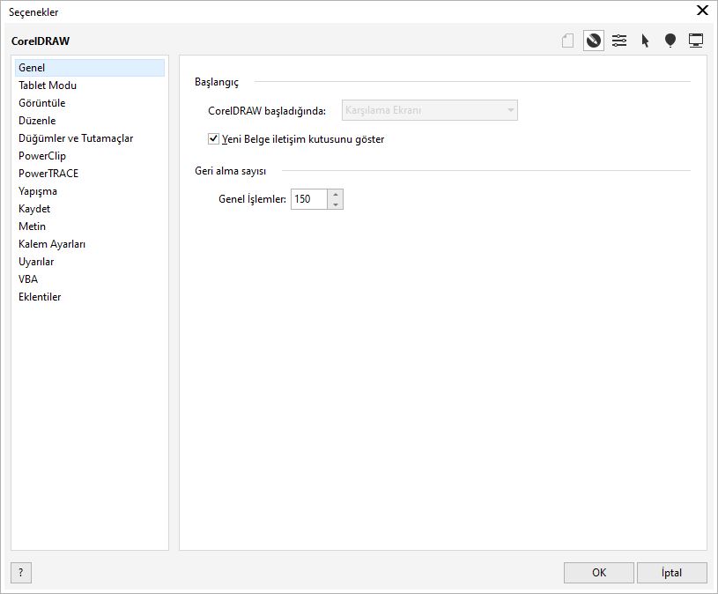
Task: Click the Genel İşlemler value field
Action: click(x=309, y=199)
